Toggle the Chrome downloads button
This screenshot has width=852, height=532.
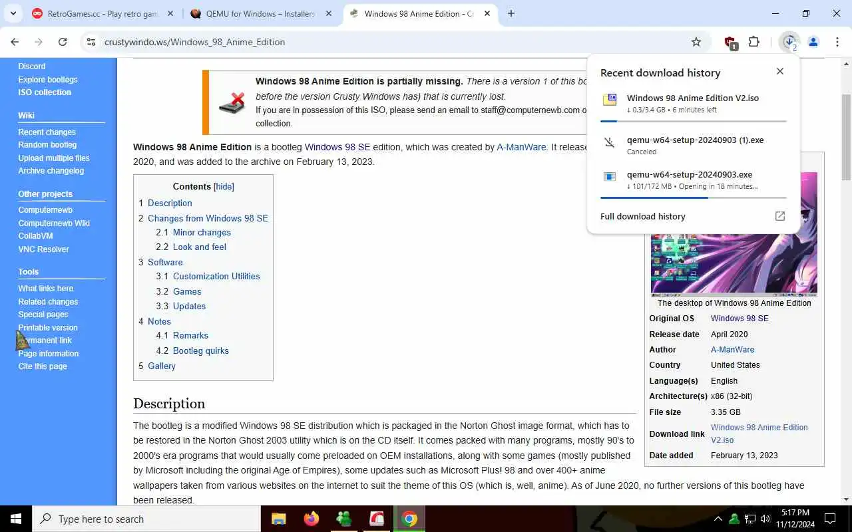pyautogui.click(x=789, y=42)
